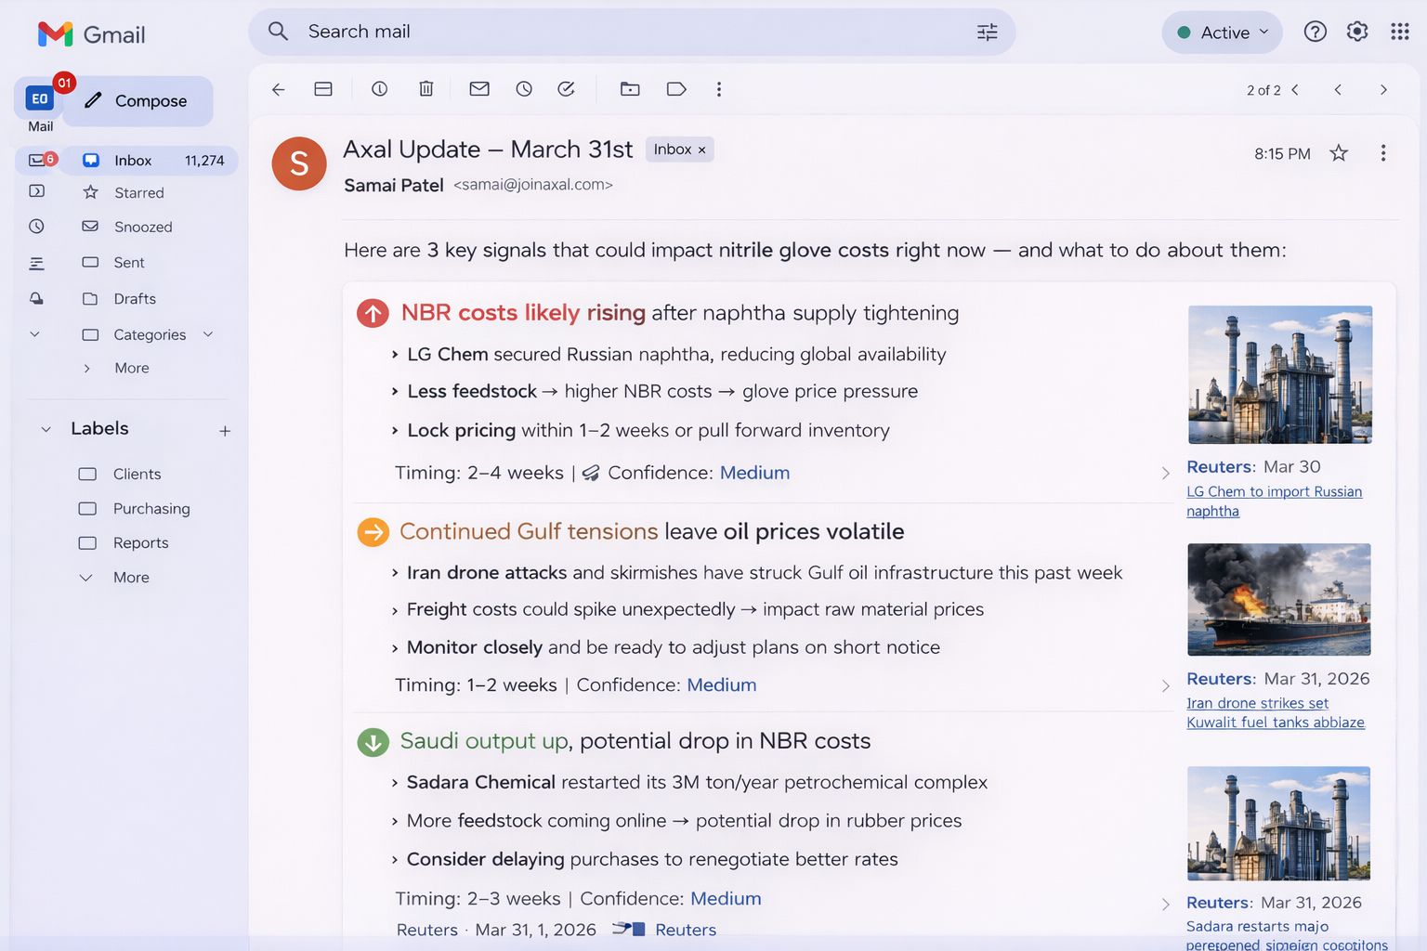The image size is (1427, 951).
Task: Click the back arrow to return to inbox
Action: [278, 89]
